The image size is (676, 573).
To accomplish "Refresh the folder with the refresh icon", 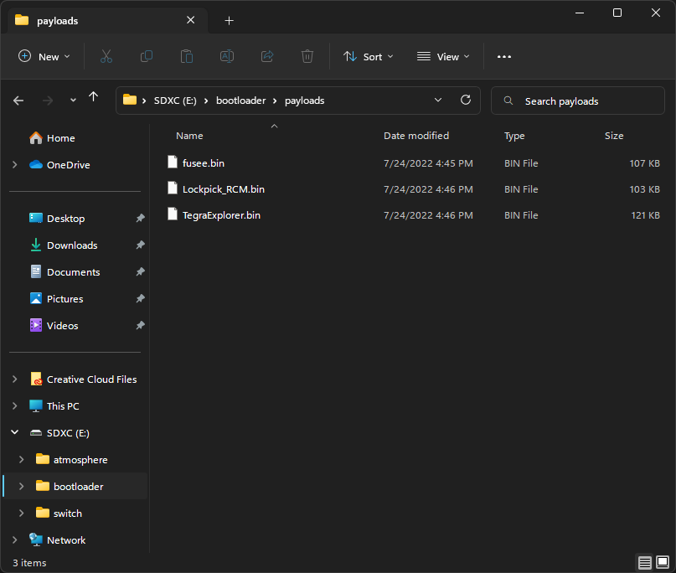I will click(466, 100).
